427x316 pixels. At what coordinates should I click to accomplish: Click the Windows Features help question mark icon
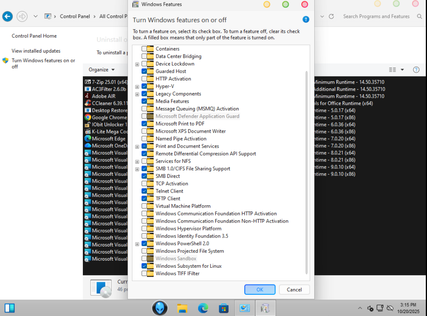pyautogui.click(x=306, y=20)
